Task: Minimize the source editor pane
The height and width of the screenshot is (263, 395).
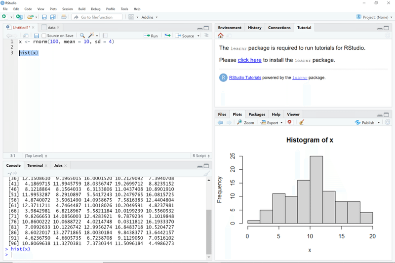Action: point(200,29)
